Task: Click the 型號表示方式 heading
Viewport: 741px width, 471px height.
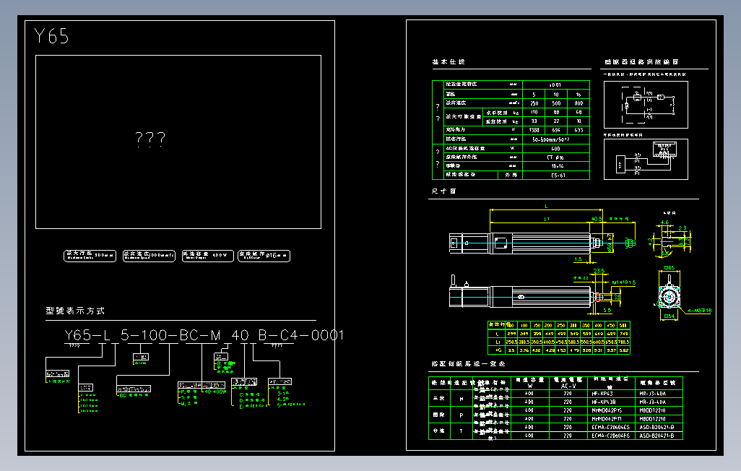Action: tap(75, 311)
